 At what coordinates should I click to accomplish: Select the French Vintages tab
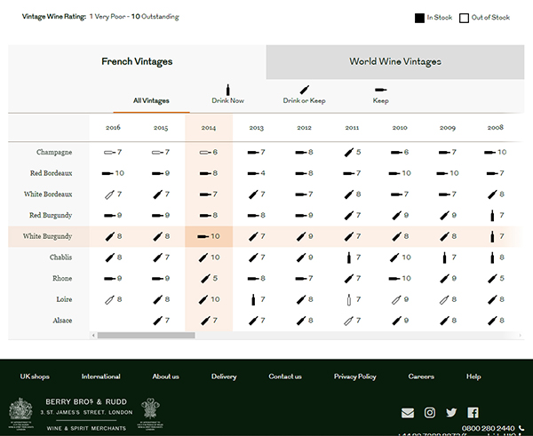[x=137, y=62]
